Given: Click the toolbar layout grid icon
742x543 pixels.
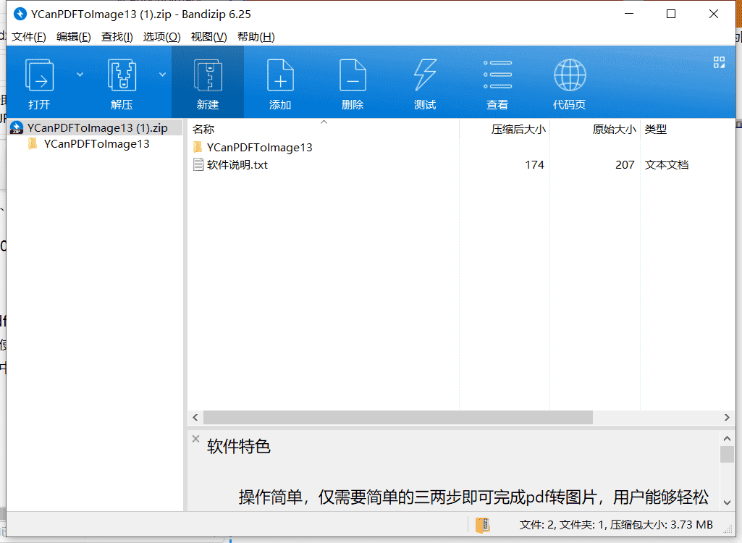Looking at the screenshot, I should click(719, 62).
